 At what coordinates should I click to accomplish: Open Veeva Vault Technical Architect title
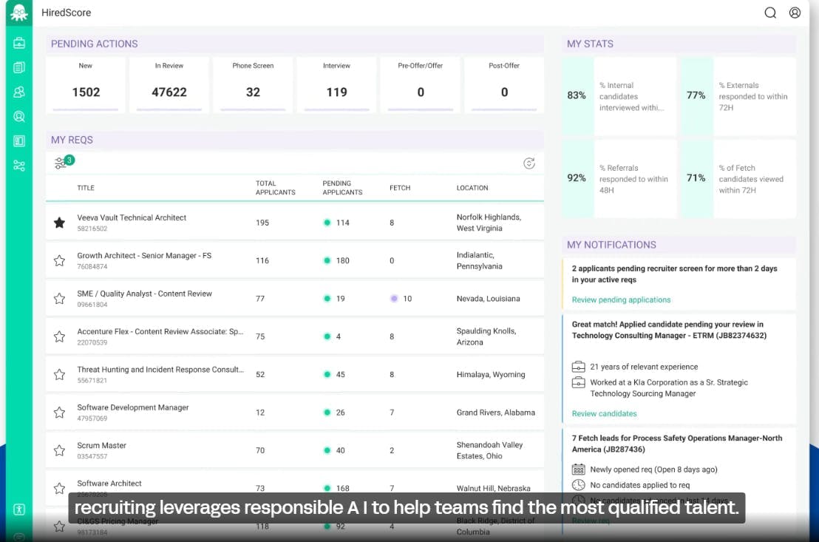132,217
